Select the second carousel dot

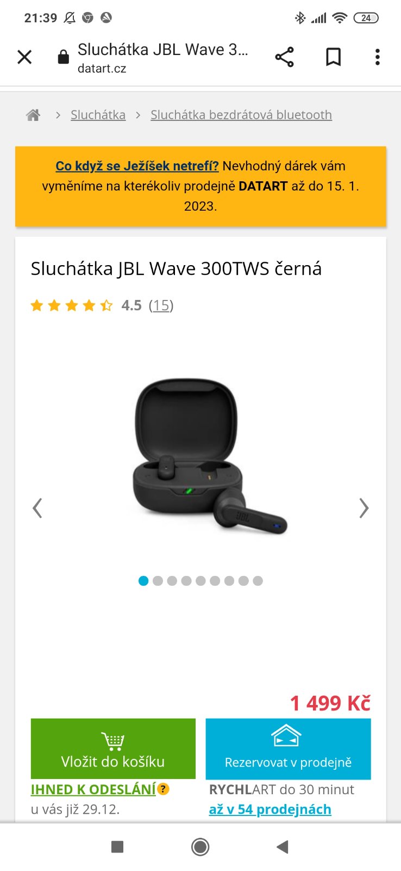tap(158, 581)
